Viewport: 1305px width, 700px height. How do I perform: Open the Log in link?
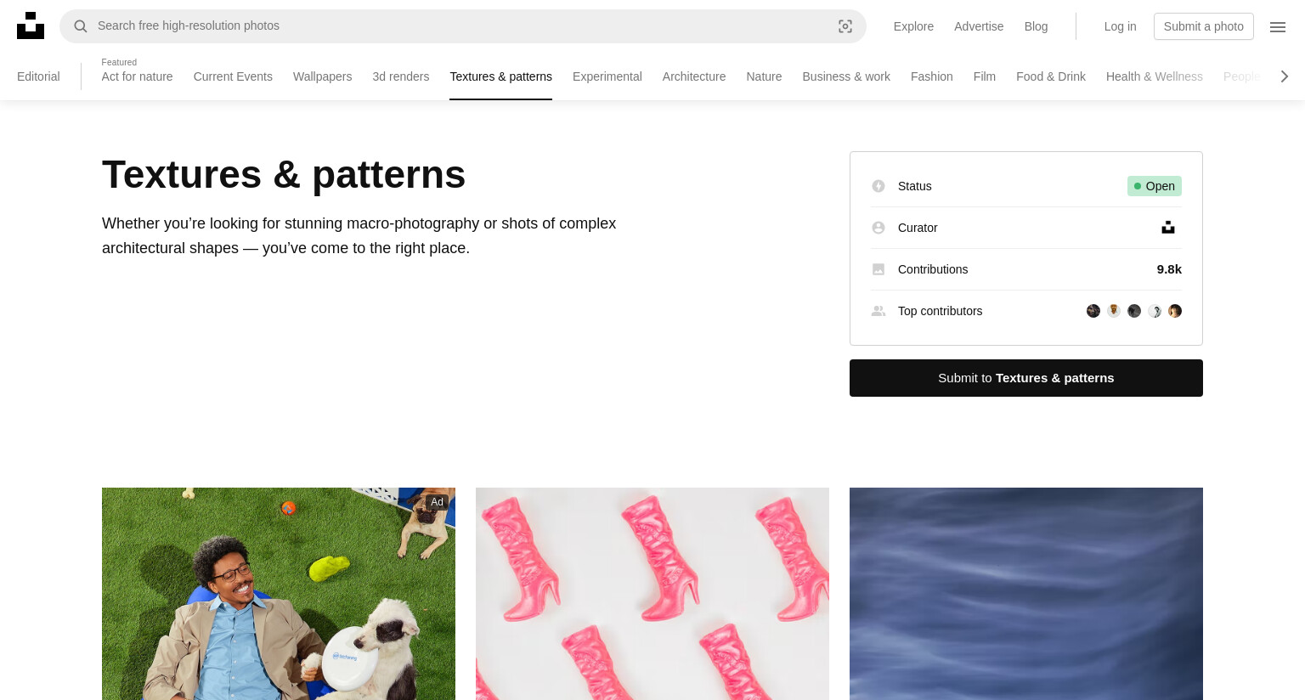click(x=1121, y=26)
